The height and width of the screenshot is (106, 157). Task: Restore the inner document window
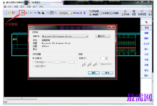pyautogui.click(x=147, y=7)
